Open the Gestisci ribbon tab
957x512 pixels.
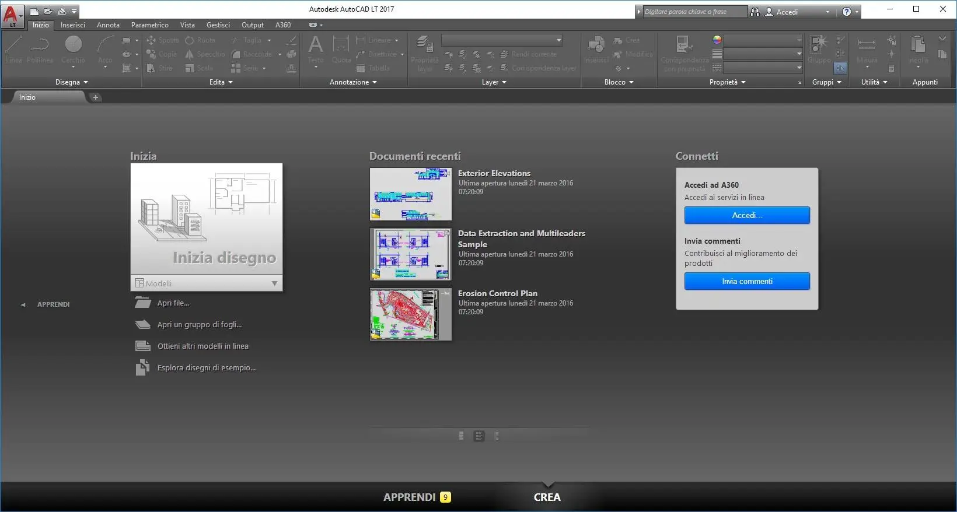[218, 25]
